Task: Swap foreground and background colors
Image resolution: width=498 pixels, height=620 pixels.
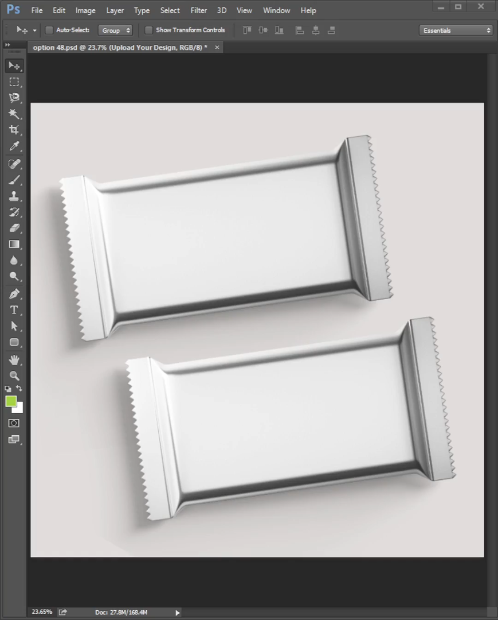Action: [19, 388]
